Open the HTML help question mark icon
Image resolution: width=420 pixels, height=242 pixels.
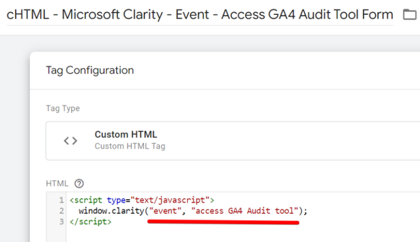coord(79,184)
